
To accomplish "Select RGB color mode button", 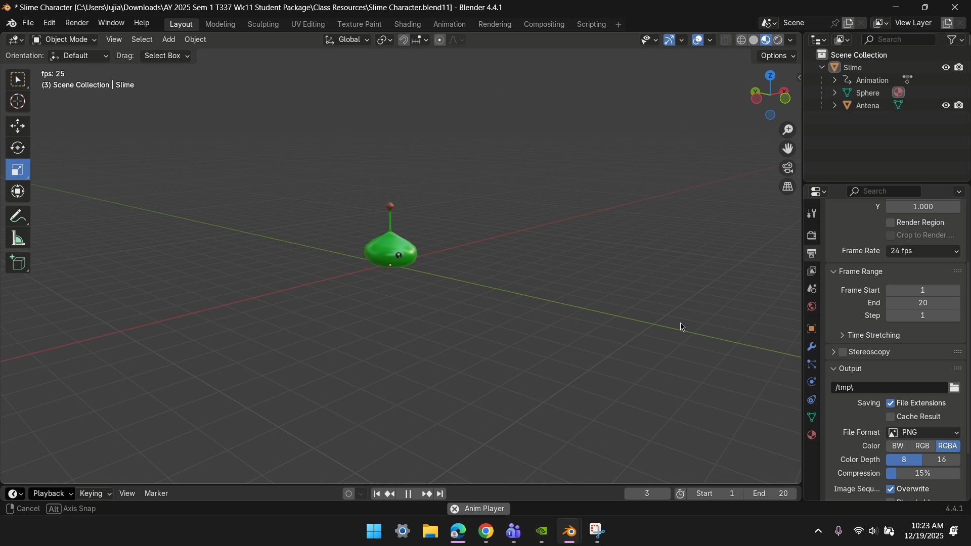I will coord(922,446).
